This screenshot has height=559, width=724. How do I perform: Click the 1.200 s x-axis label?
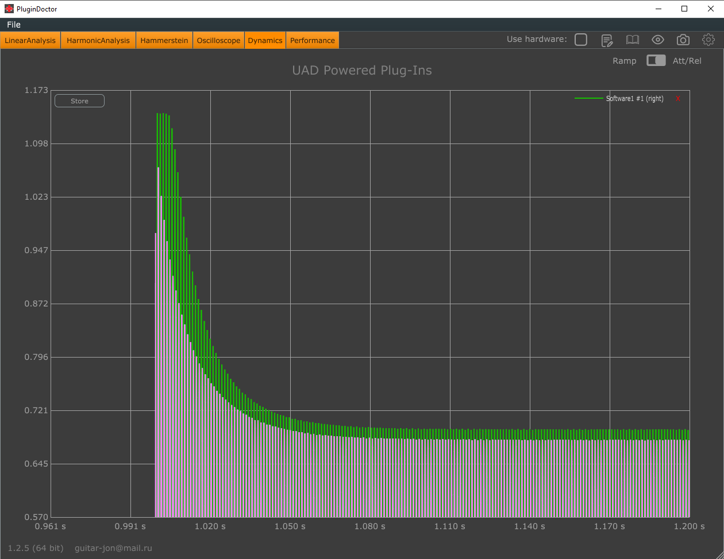coord(689,526)
